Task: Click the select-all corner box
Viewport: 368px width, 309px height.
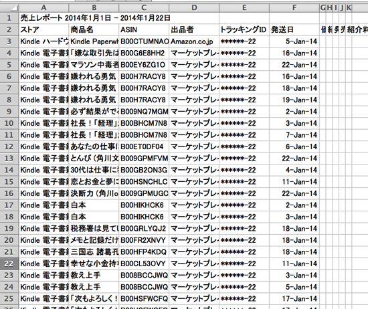Action: pos(9,8)
